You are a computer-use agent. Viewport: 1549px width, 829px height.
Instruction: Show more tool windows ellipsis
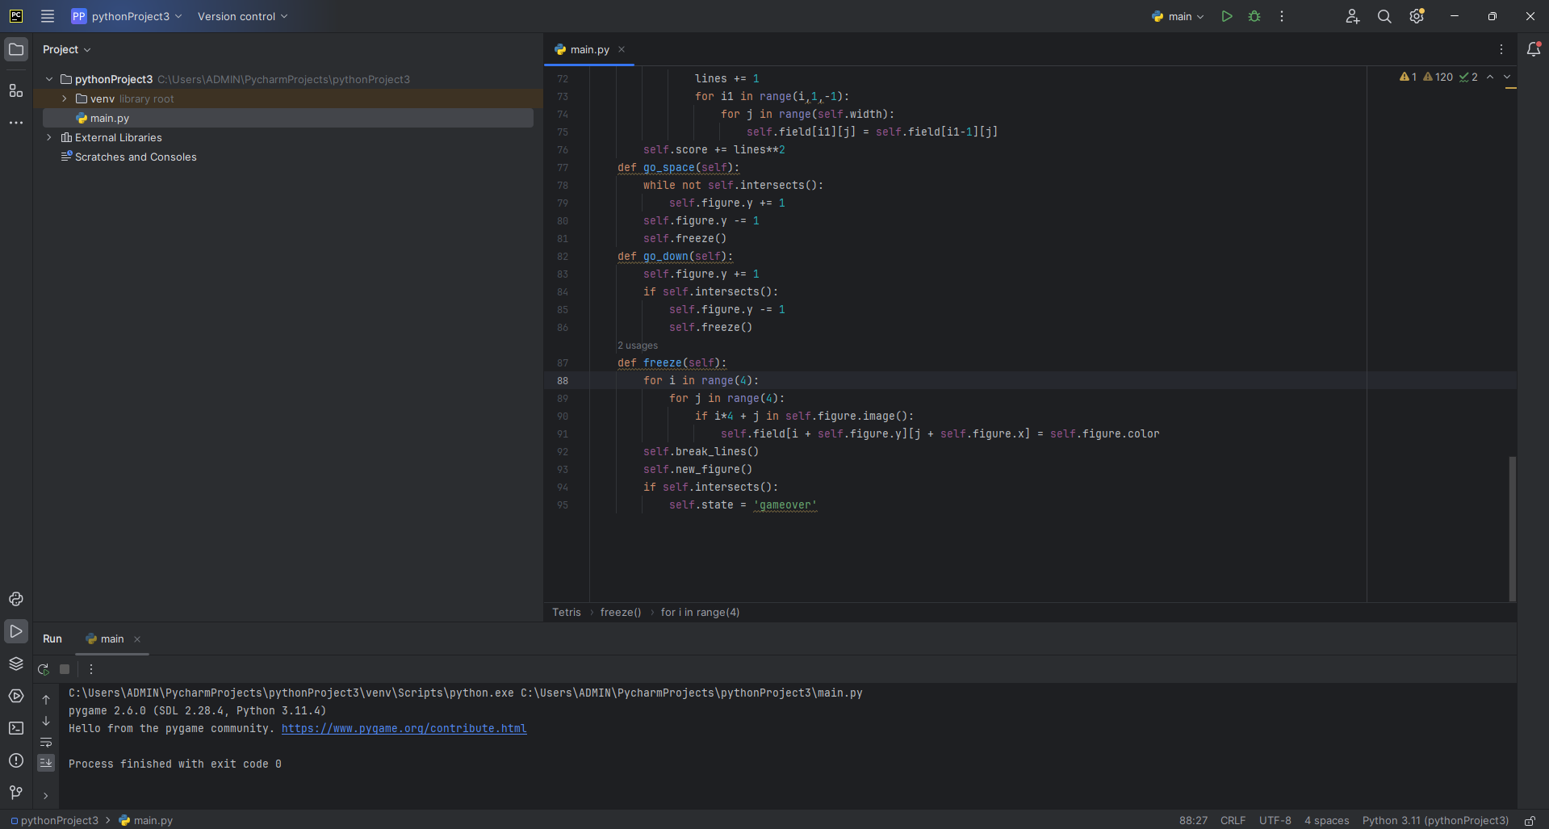pos(16,123)
